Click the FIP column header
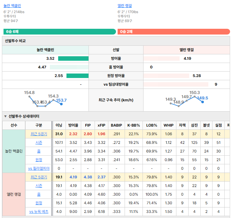 coord(88,125)
